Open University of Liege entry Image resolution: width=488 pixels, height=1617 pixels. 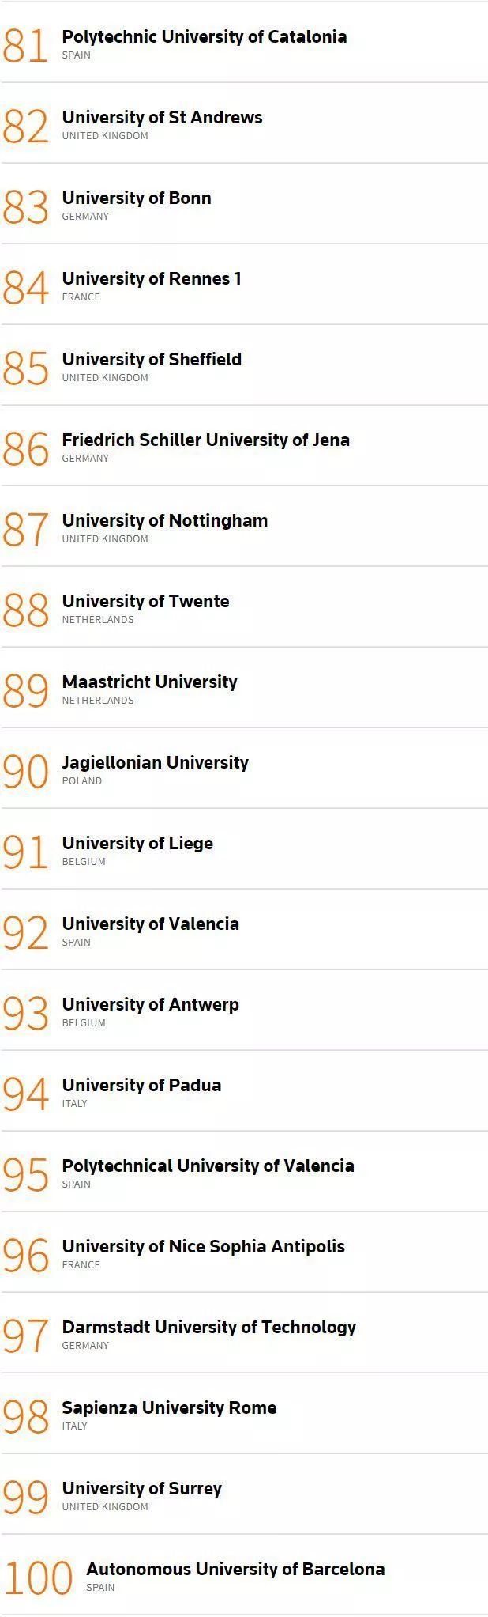[137, 844]
